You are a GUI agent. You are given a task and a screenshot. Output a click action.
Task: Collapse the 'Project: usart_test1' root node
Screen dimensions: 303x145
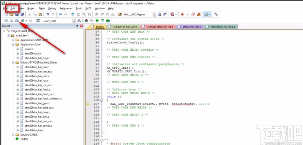tap(4, 31)
